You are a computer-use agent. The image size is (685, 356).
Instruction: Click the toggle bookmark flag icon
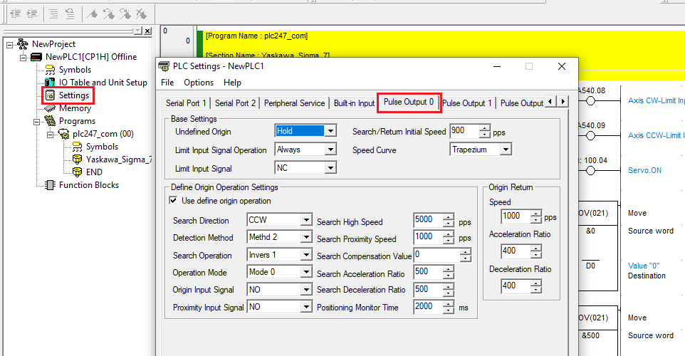(x=92, y=14)
